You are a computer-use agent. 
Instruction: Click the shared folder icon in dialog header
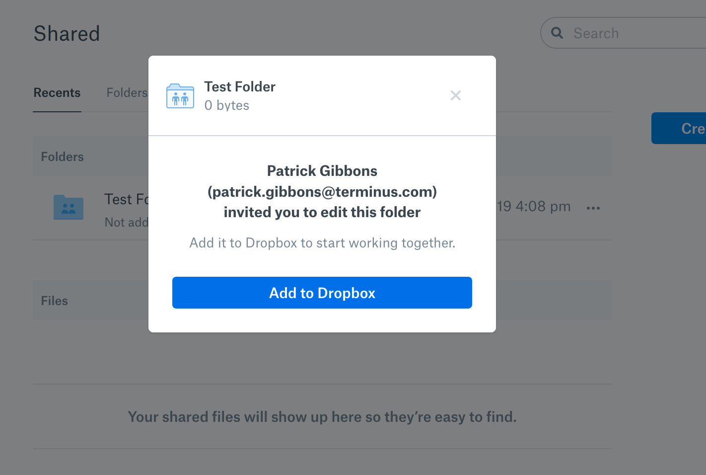(180, 96)
